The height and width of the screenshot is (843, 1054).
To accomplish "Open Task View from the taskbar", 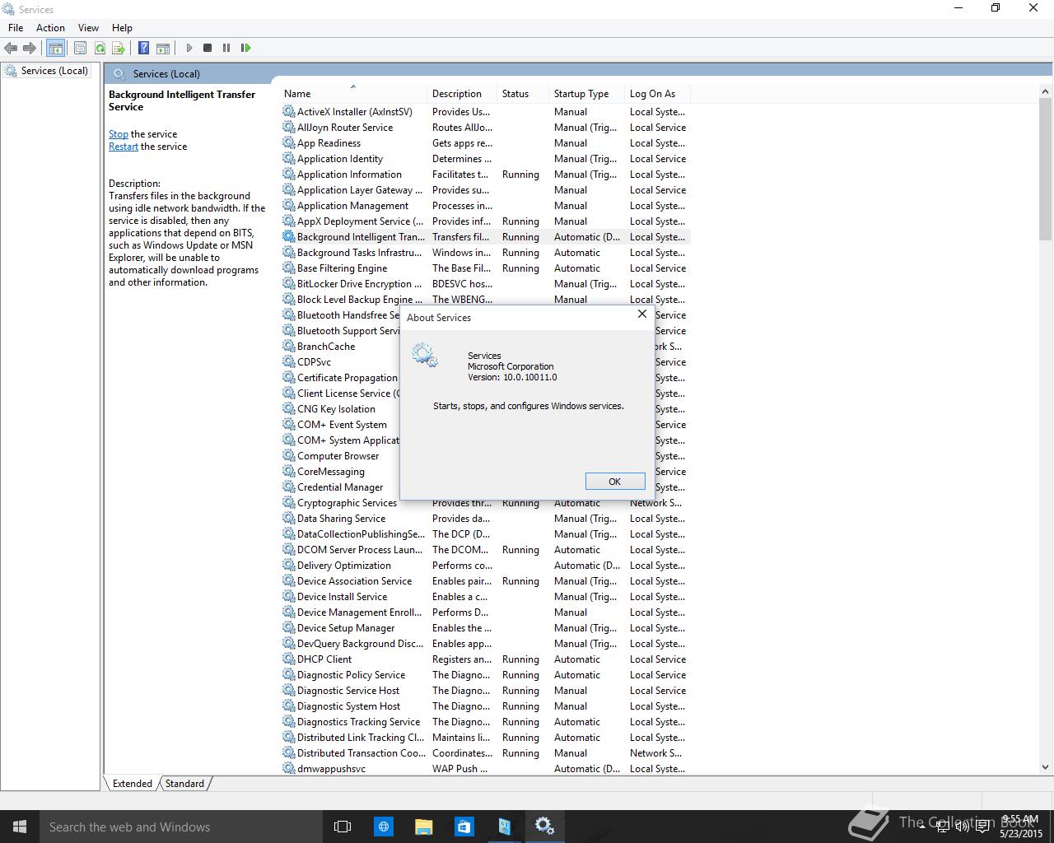I will pos(343,827).
